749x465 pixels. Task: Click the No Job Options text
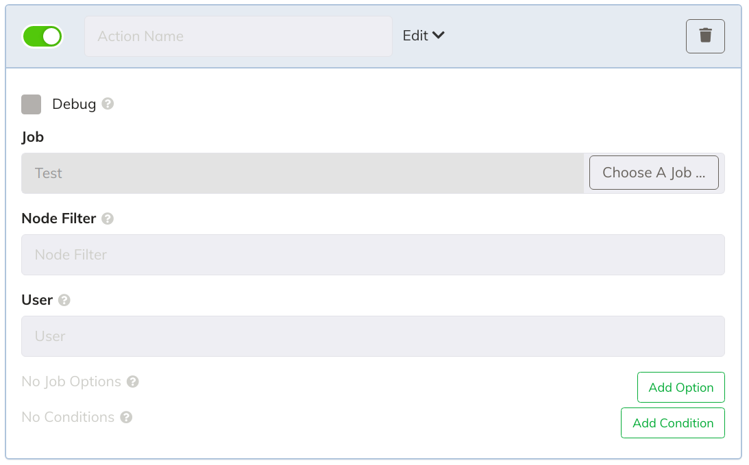[71, 381]
